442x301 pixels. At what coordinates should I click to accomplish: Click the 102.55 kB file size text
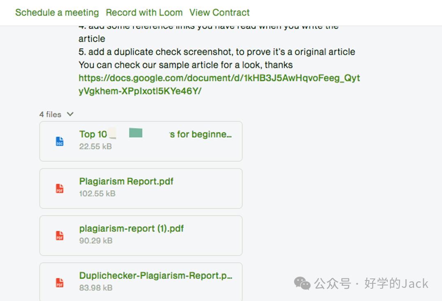point(97,194)
